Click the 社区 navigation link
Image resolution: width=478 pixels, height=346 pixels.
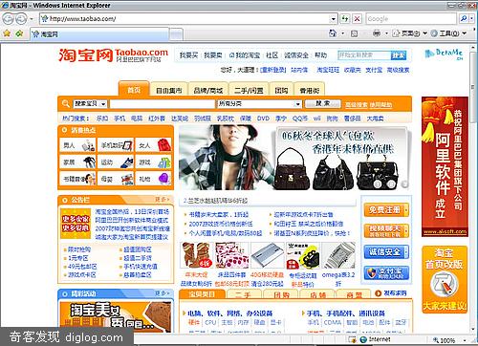272,55
